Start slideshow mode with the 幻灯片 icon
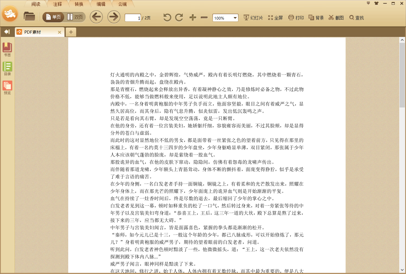 252,17
